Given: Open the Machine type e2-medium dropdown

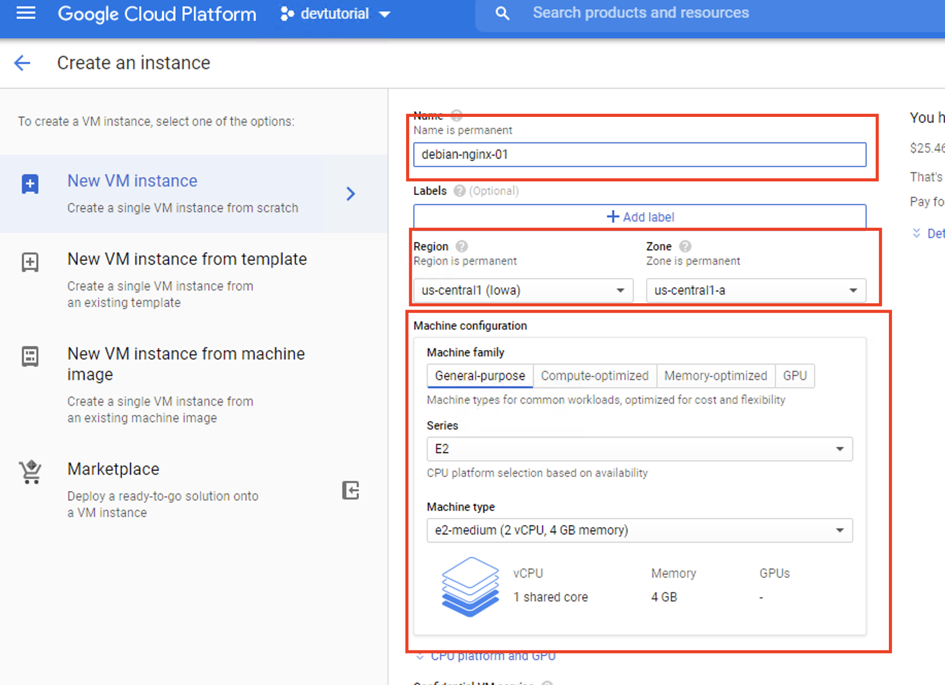Looking at the screenshot, I should click(x=639, y=530).
